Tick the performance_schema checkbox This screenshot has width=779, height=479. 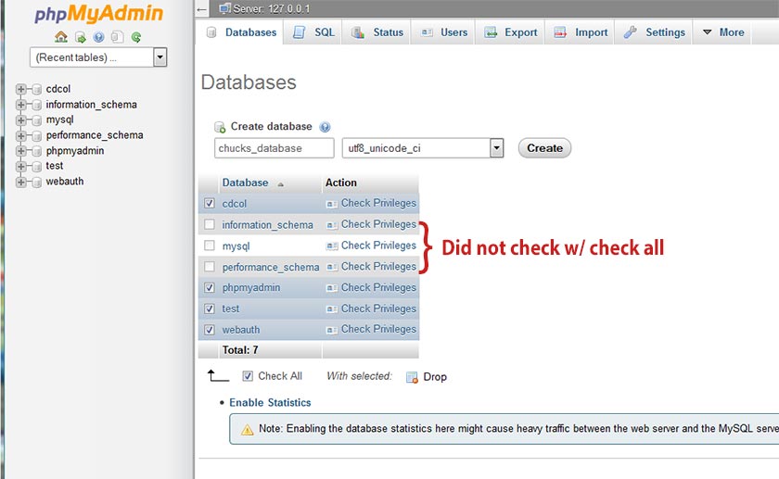210,267
